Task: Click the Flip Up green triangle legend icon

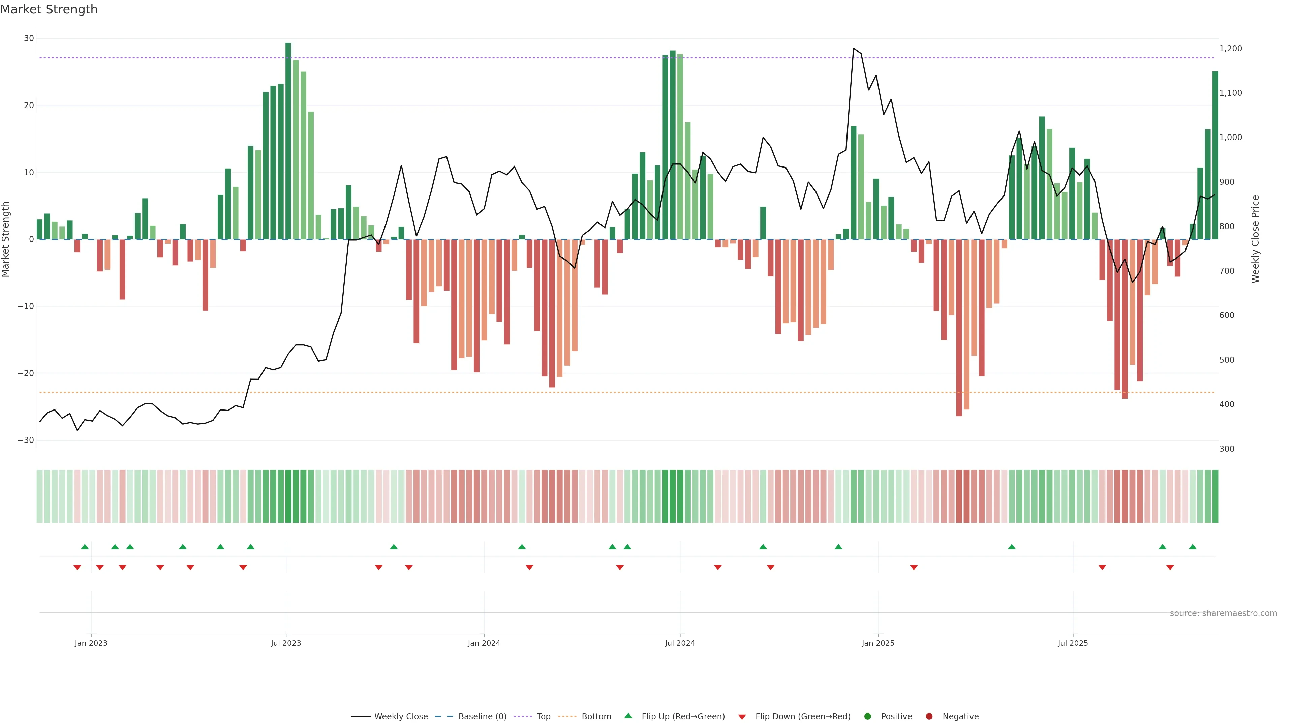Action: click(x=628, y=716)
